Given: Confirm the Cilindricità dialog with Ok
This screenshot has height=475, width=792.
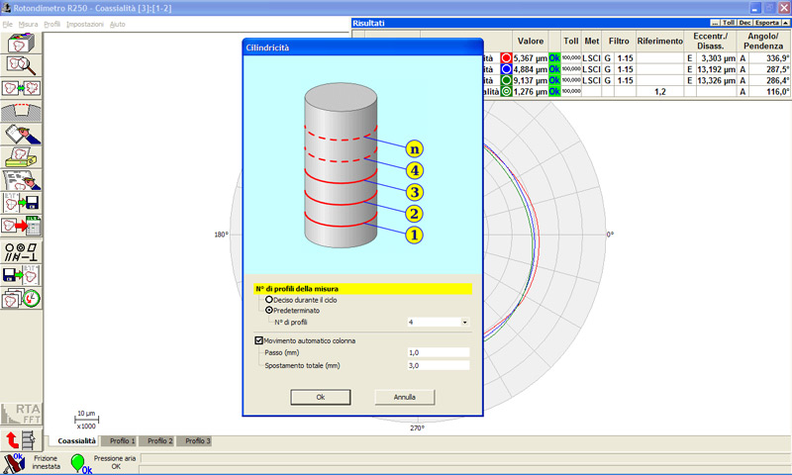Looking at the screenshot, I should tap(320, 397).
